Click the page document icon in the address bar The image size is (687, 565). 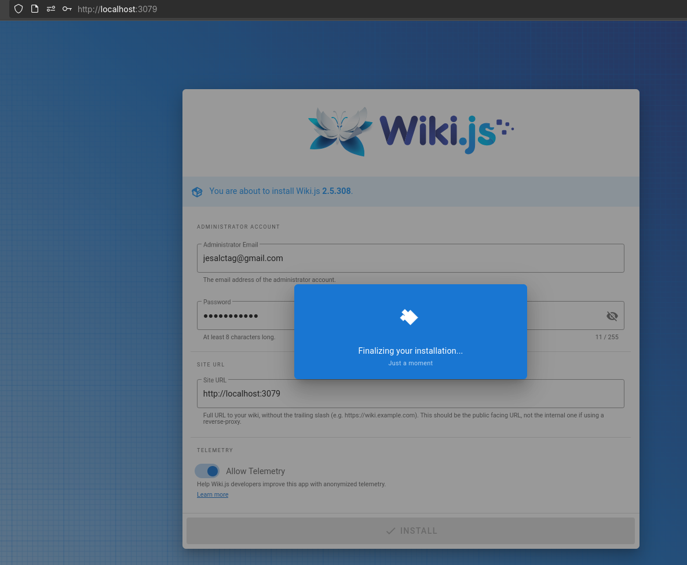coord(35,9)
